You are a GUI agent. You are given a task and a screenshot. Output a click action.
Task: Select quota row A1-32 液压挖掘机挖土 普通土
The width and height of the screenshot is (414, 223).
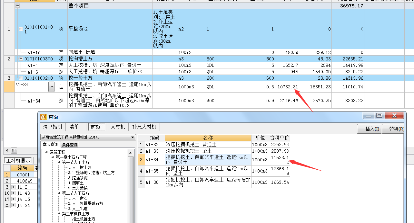pyautogui.click(x=214, y=145)
